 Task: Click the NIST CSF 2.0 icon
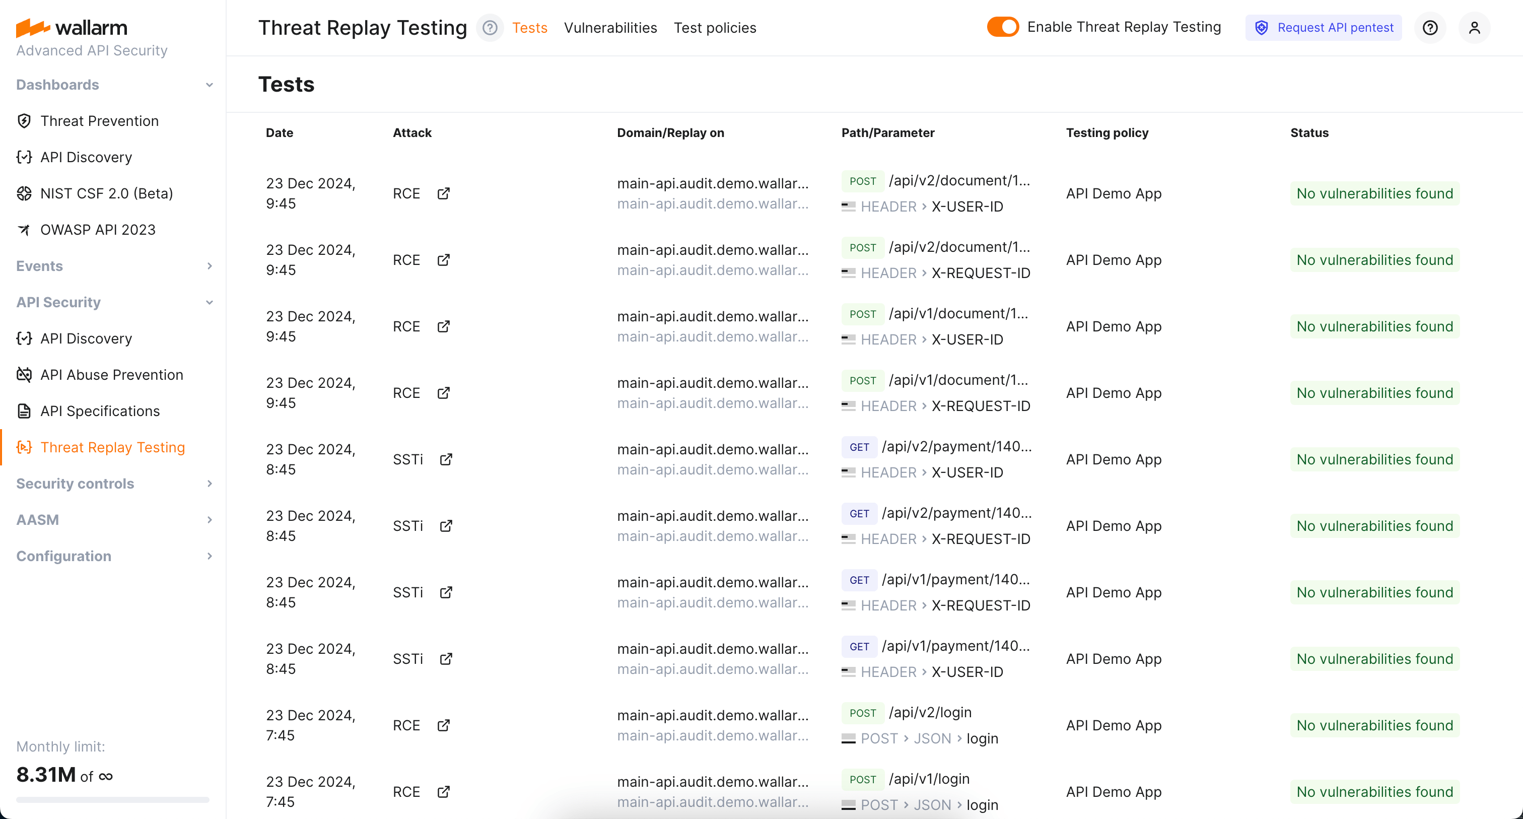coord(24,193)
